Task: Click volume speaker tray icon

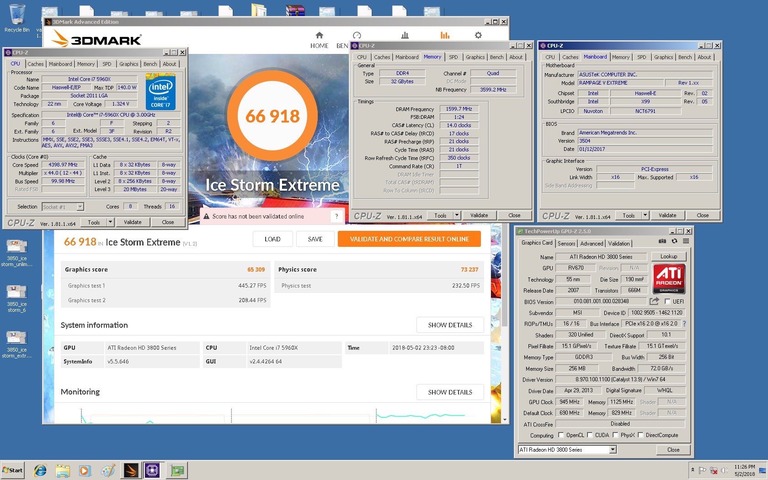Action: (x=724, y=470)
